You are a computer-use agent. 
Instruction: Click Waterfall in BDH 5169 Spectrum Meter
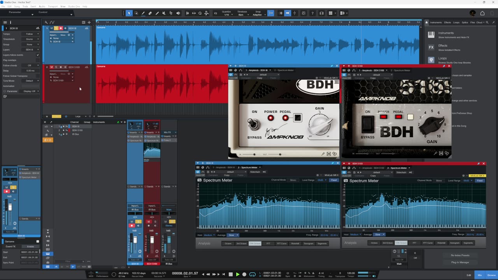click(x=441, y=243)
